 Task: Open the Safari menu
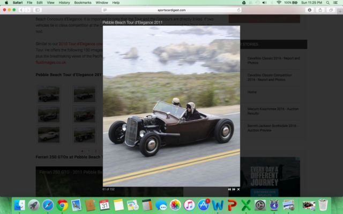pos(18,3)
